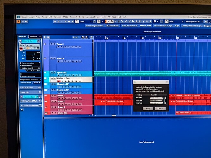This screenshot has width=211, height=158.
Task: Select the Draw pencil tool
Action: click(x=115, y=21)
